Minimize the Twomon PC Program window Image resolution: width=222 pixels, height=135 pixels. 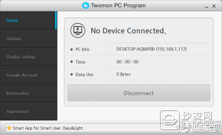pyautogui.click(x=206, y=7)
